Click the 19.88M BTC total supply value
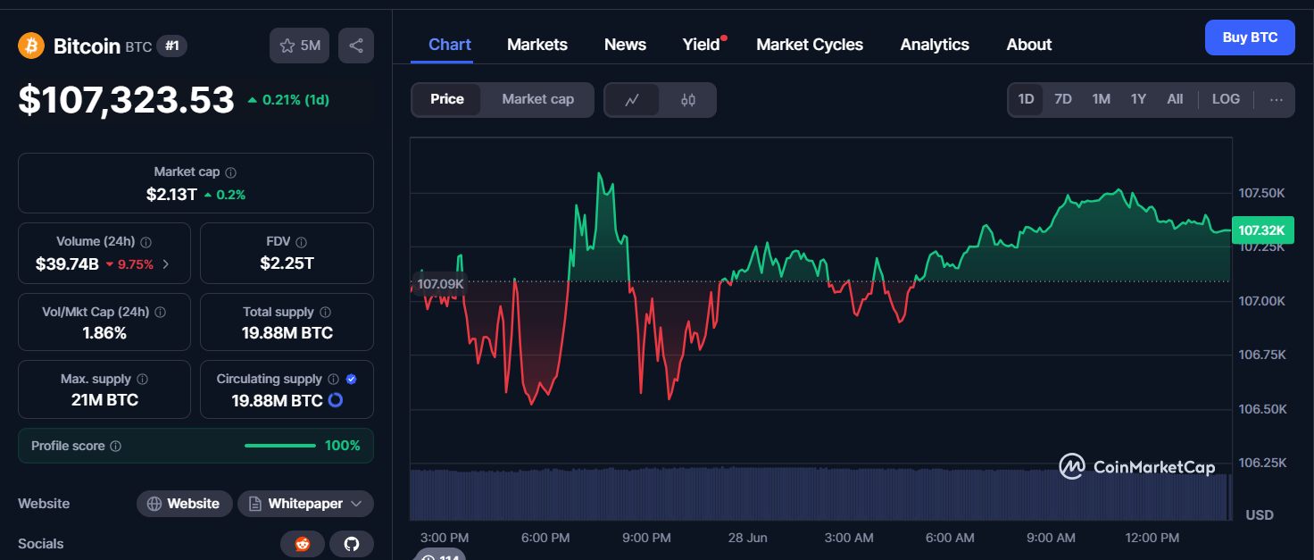Screen dimensions: 1314x560 click(x=287, y=333)
